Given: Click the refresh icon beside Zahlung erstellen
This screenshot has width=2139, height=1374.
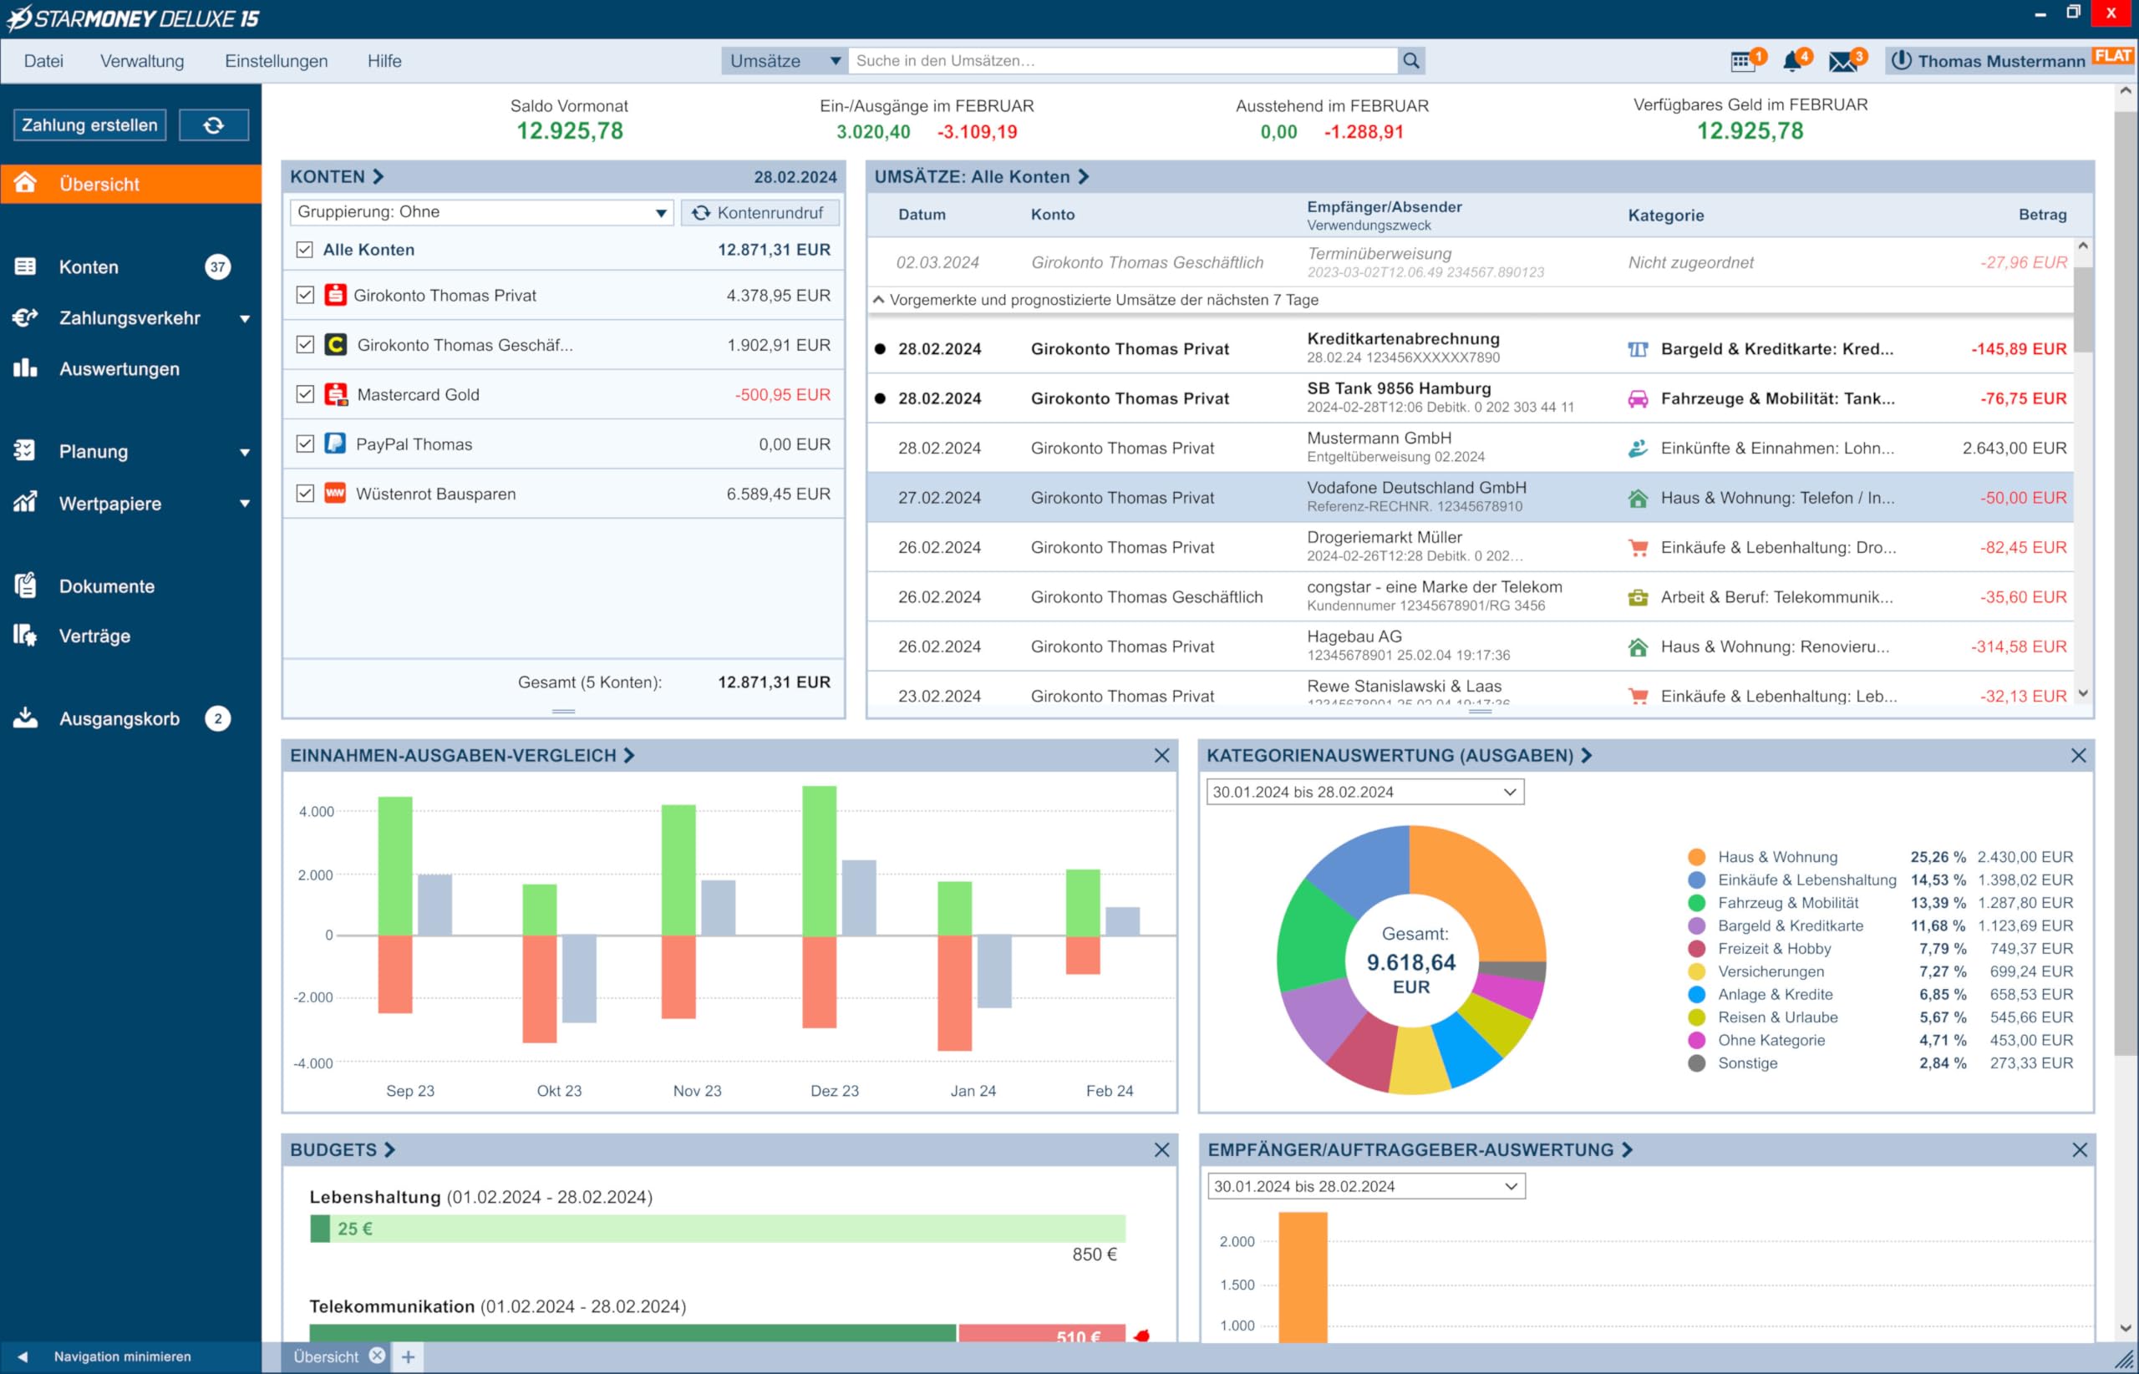Looking at the screenshot, I should (213, 125).
